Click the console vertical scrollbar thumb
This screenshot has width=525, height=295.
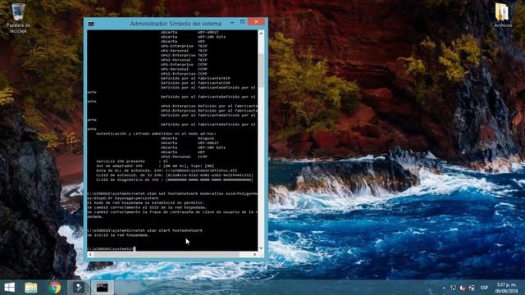[x=261, y=70]
